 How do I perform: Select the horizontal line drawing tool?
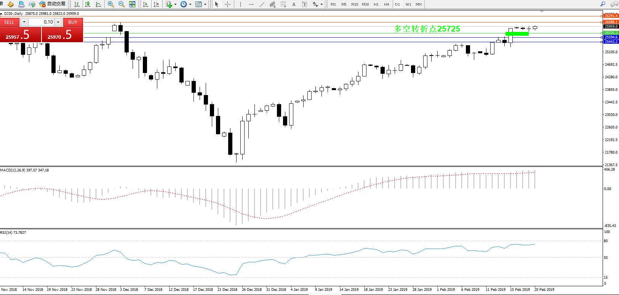pos(251,4)
